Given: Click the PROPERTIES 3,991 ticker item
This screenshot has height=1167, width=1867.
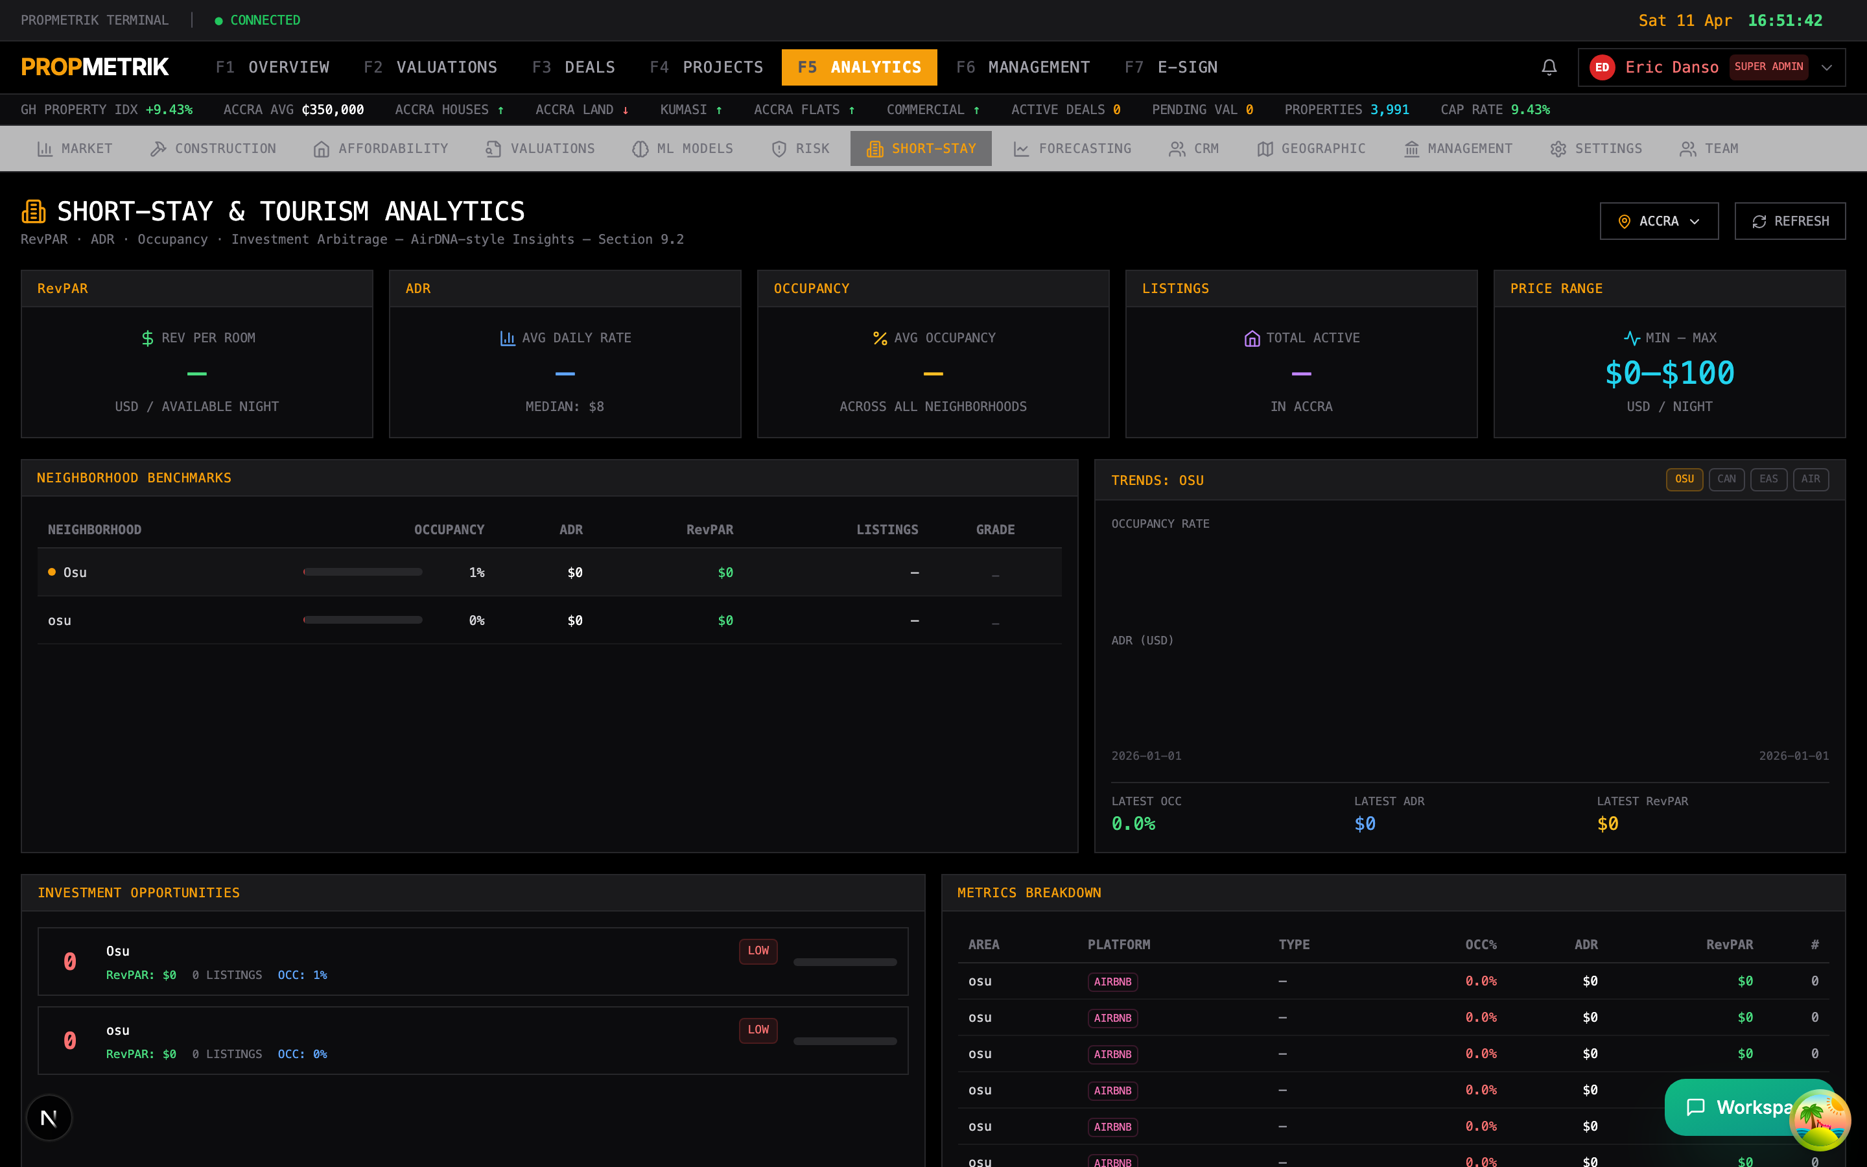Looking at the screenshot, I should 1346,110.
